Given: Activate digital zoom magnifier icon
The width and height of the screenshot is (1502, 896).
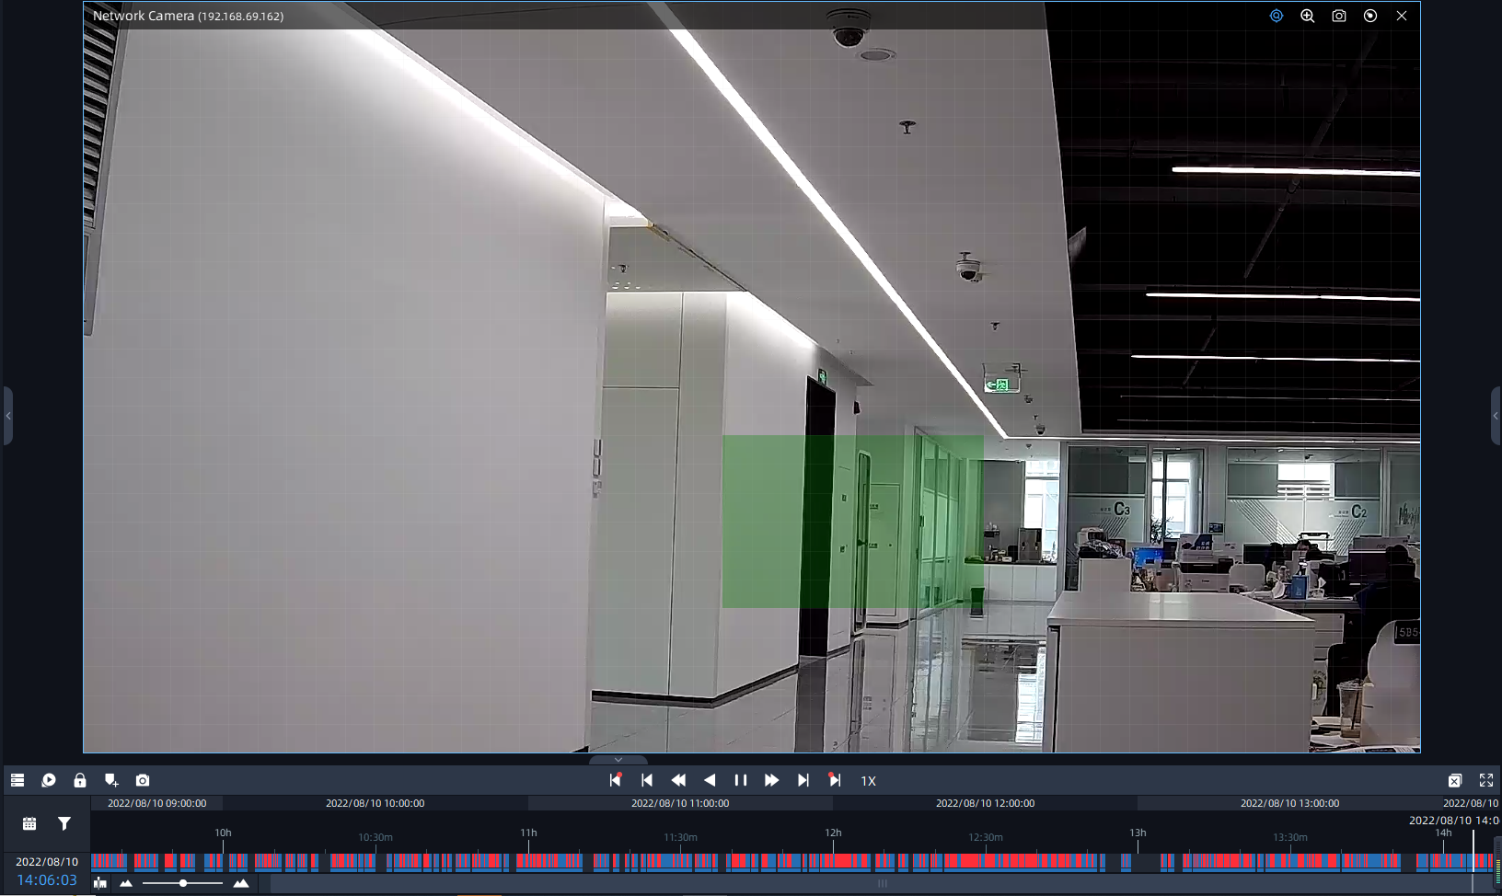Looking at the screenshot, I should coord(1307,16).
